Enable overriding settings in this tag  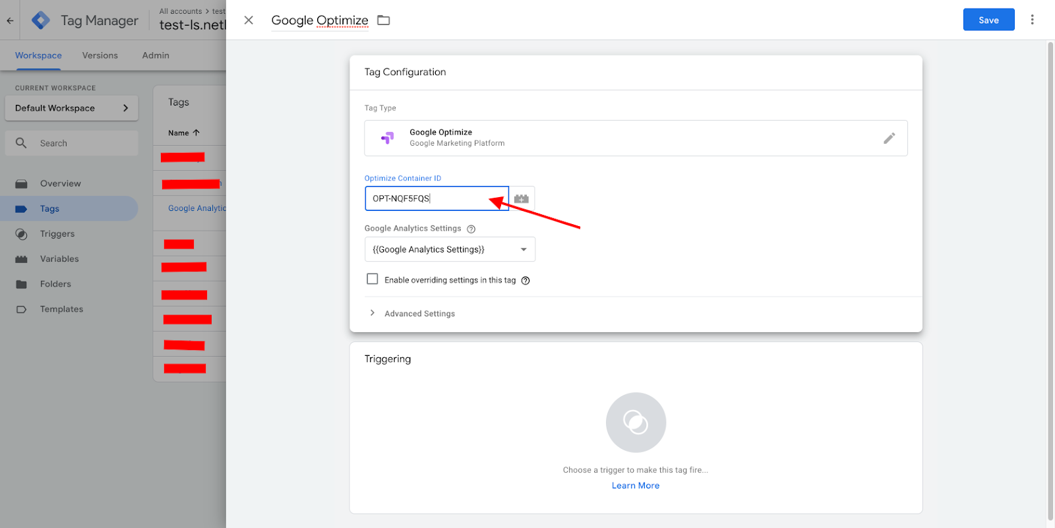373,279
